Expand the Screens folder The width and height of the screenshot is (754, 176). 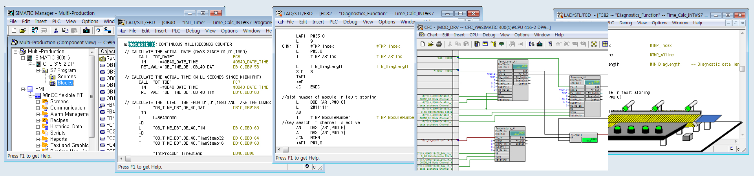click(x=38, y=102)
